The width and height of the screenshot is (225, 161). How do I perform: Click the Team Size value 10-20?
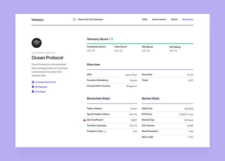(x=190, y=75)
